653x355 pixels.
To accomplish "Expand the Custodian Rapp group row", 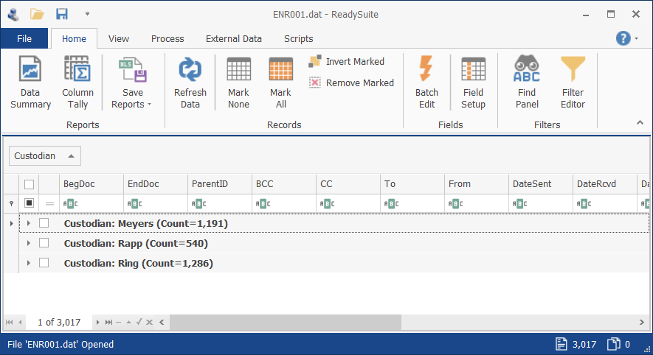I will coord(28,243).
